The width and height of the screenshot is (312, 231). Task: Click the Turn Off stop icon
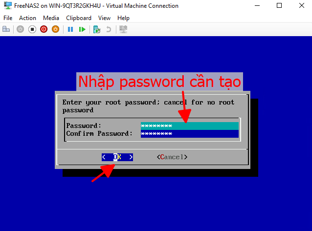click(x=32, y=29)
